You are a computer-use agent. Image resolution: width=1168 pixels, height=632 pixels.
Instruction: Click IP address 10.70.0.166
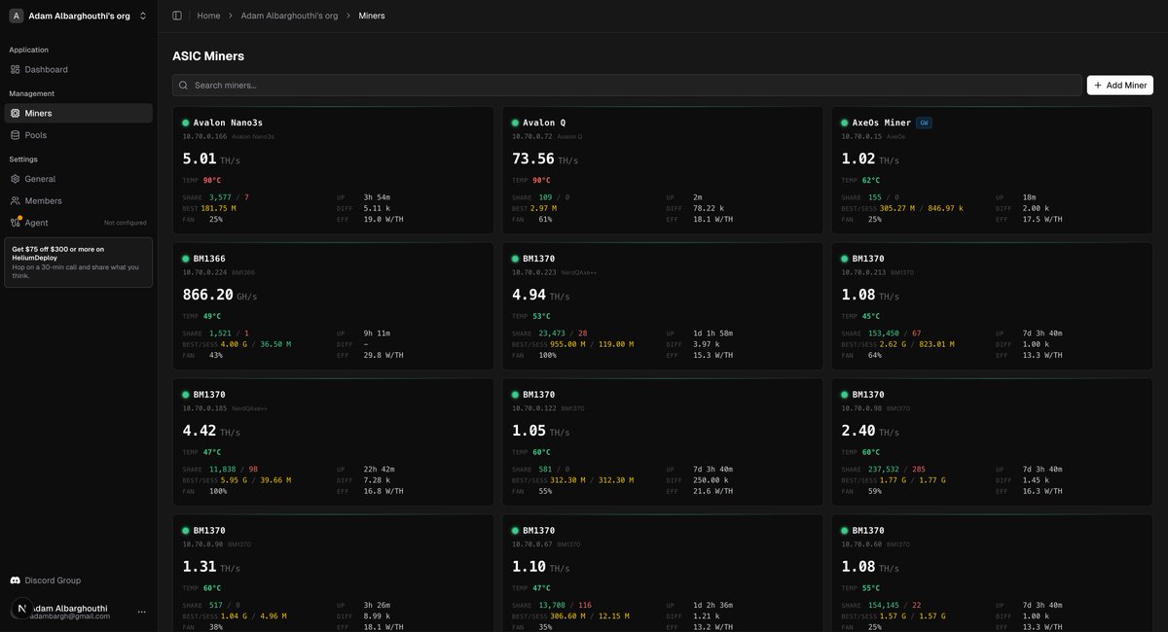tap(204, 137)
